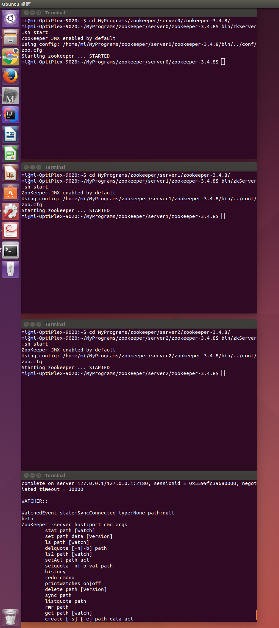Screen dimensions: 279x628
Task: Open the red swirl document viewer icon
Action: pos(10,231)
